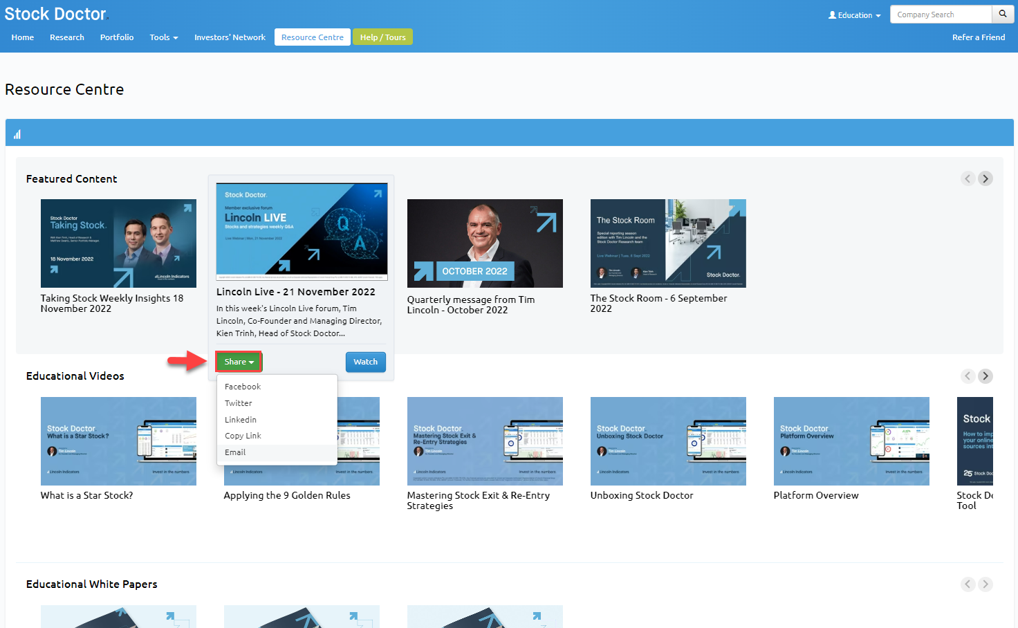Viewport: 1018px width, 628px height.
Task: Open the Education user dropdown
Action: [855, 15]
